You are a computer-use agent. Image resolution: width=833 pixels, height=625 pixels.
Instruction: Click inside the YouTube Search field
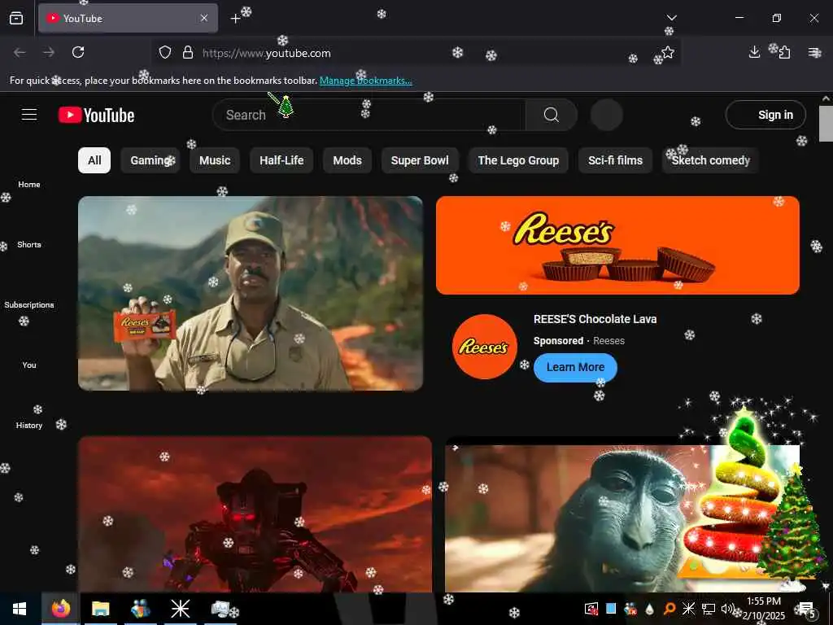[x=369, y=115]
